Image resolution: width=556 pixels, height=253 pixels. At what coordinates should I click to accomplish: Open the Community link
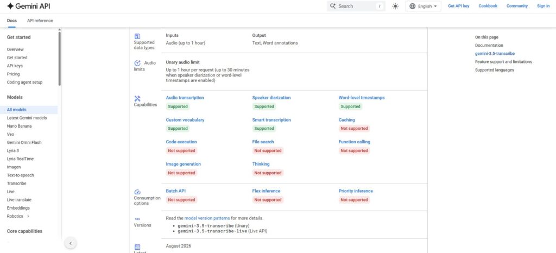(517, 6)
